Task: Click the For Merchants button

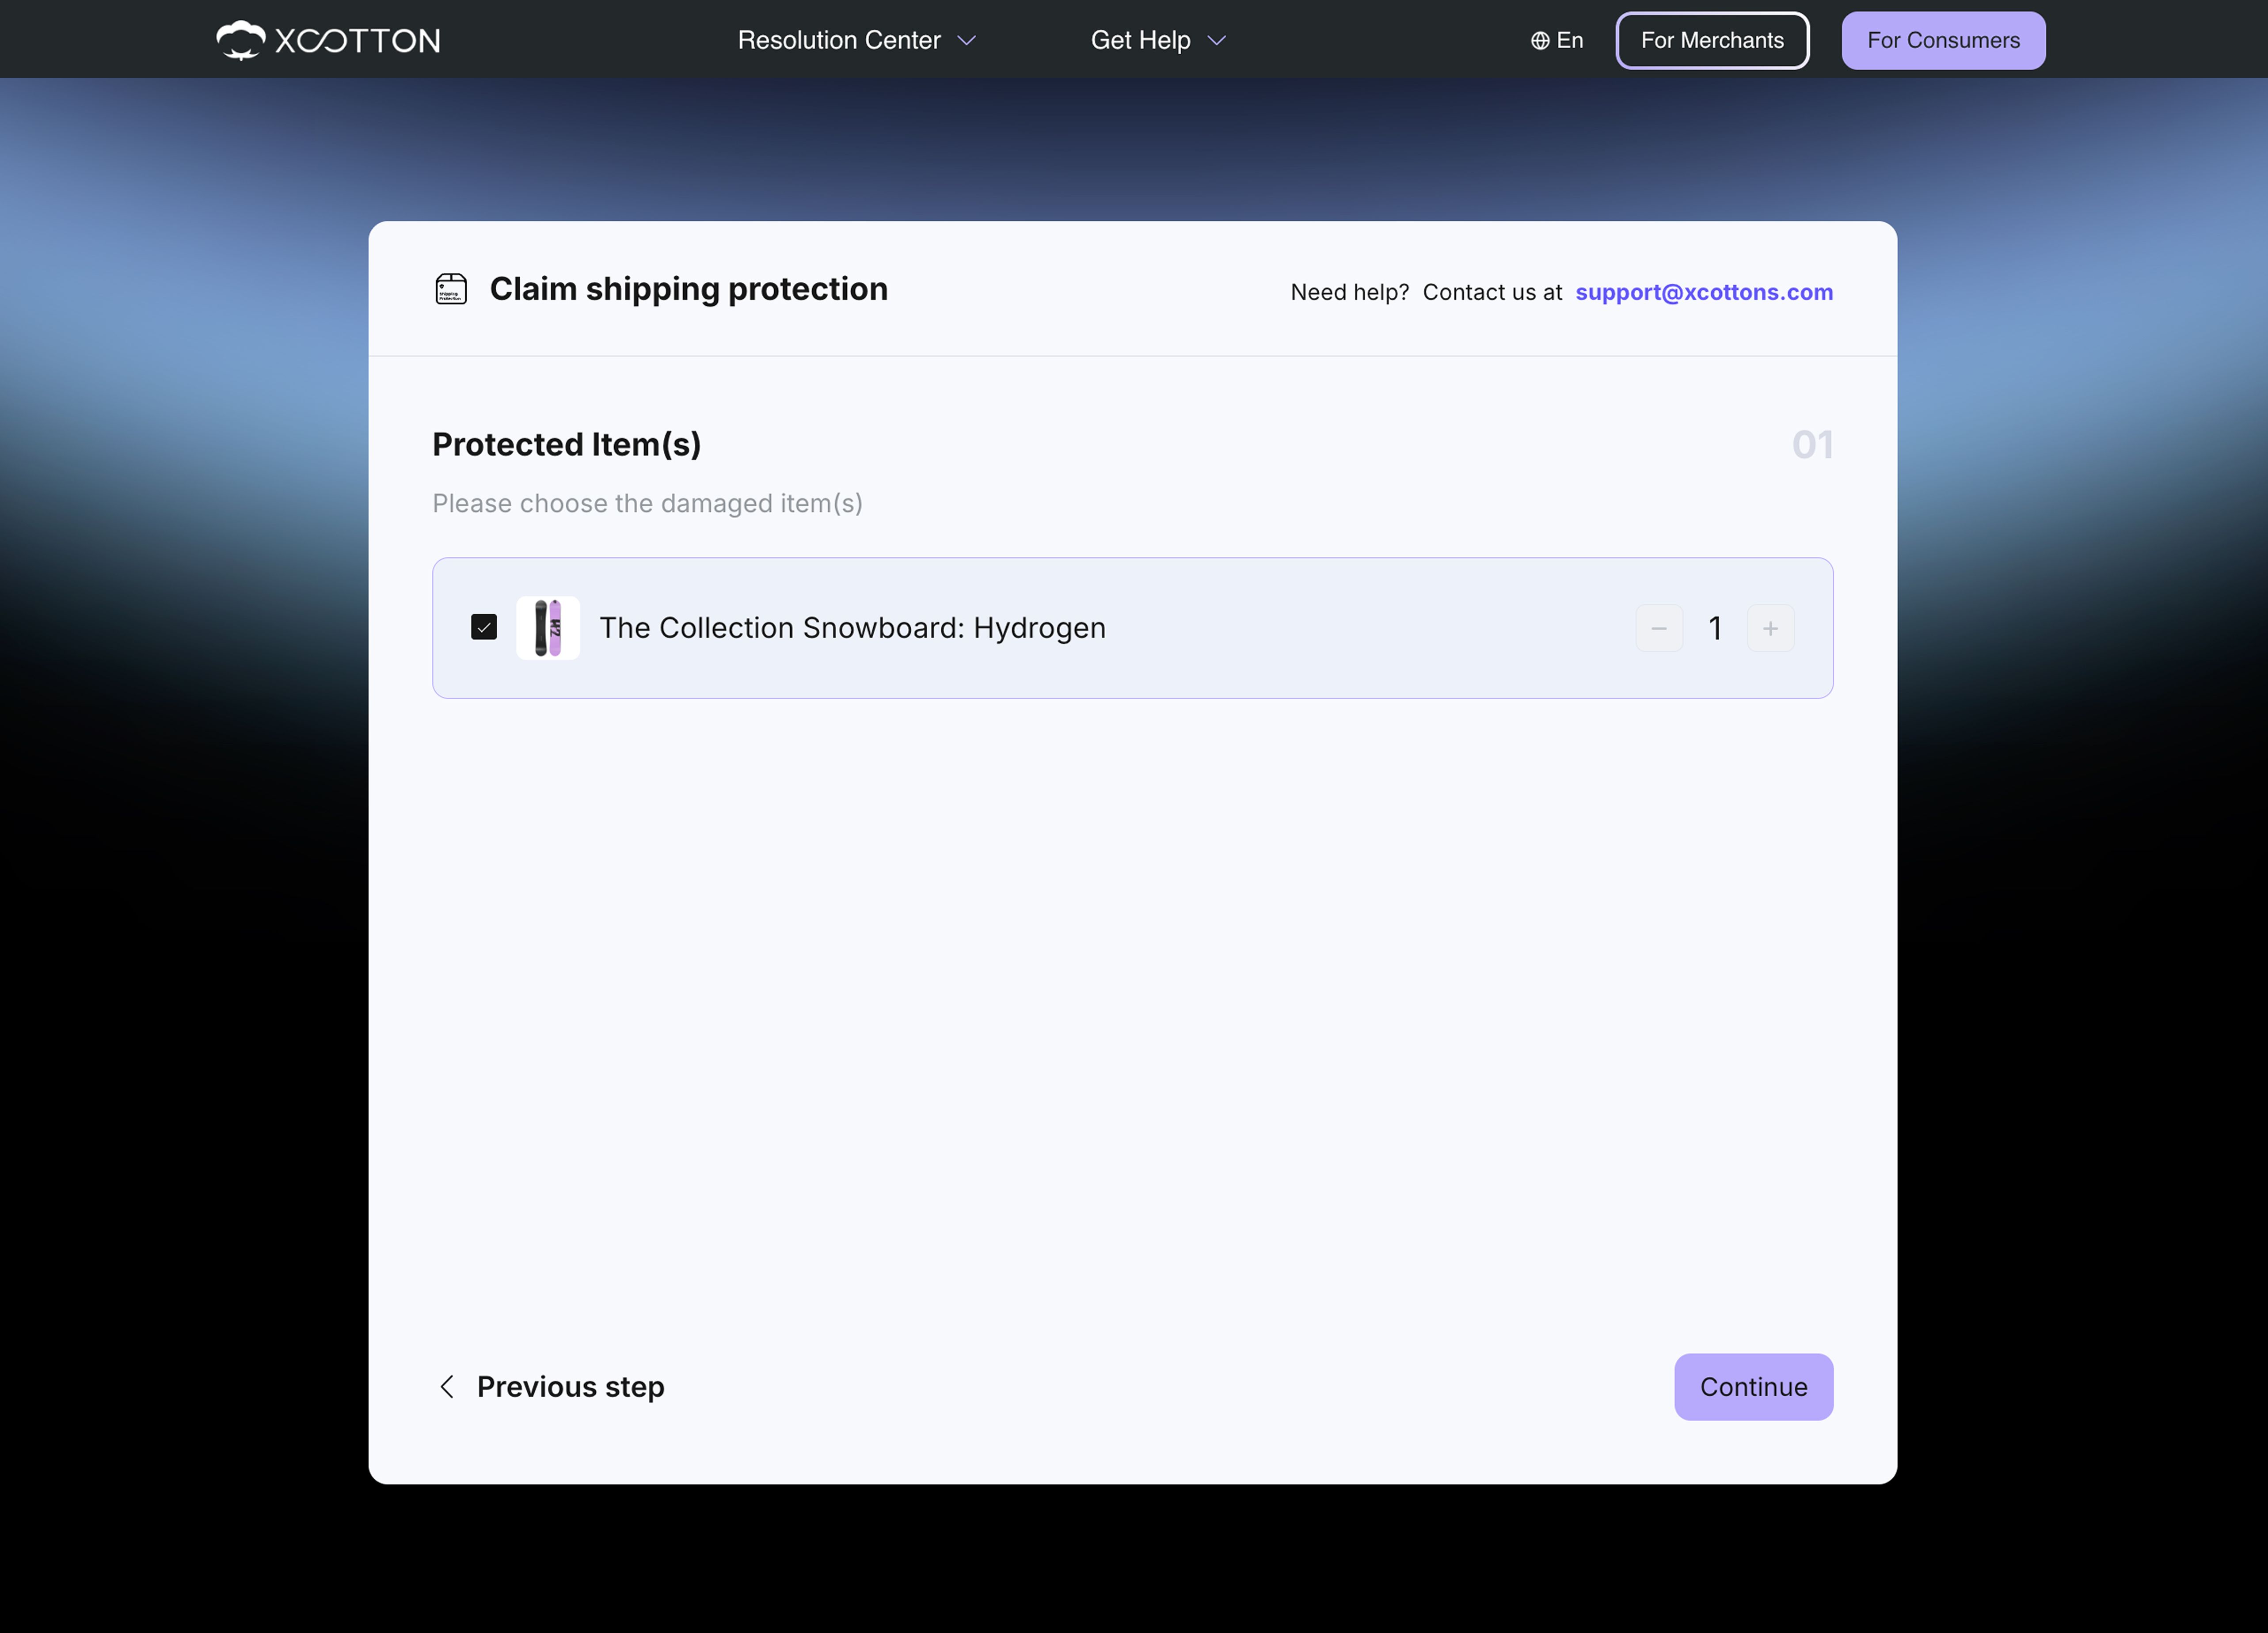Action: (1712, 40)
